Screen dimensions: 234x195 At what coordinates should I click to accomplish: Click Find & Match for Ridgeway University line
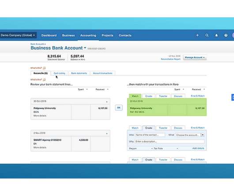[x=198, y=96]
